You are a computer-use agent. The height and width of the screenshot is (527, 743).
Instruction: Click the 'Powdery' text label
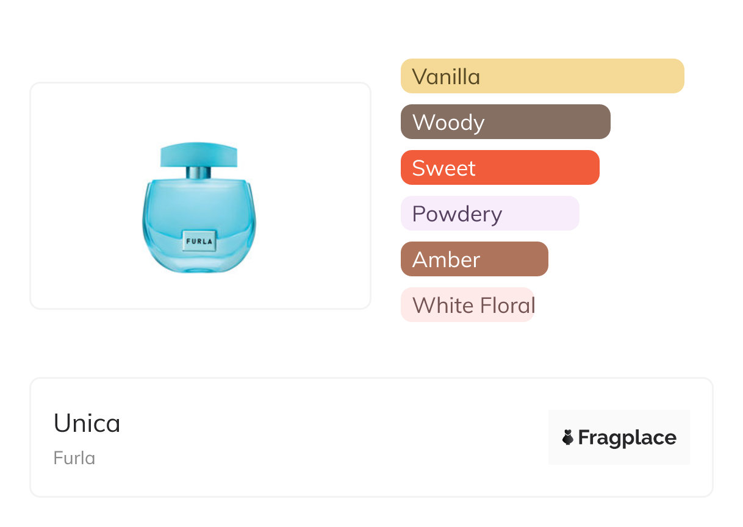click(x=457, y=214)
